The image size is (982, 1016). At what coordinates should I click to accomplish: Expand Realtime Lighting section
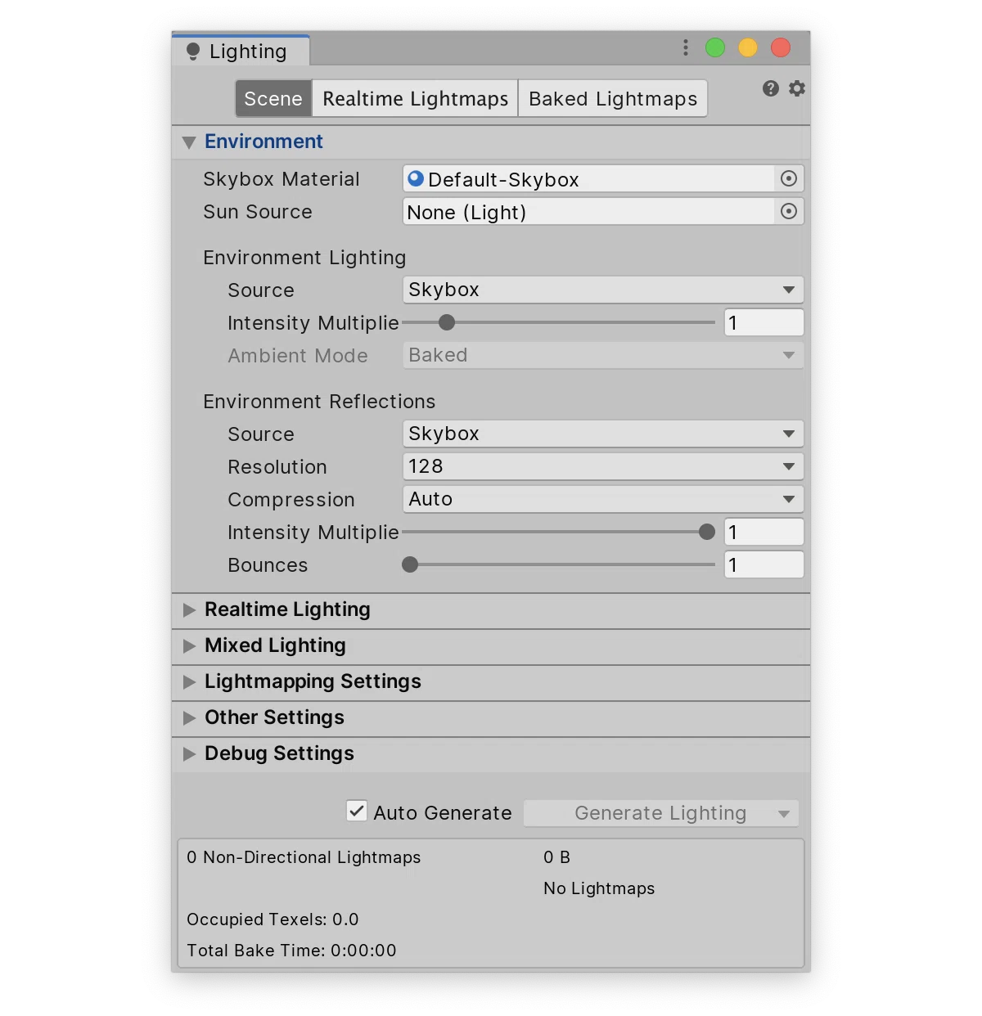[189, 609]
